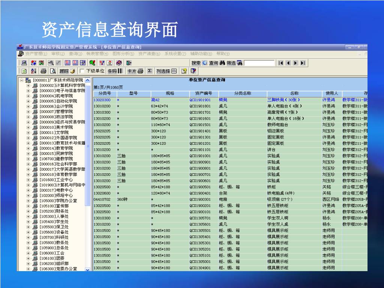Click the table-with-pencil edit icon
Image resolution: width=384 pixels, height=288 pixels.
83,63
